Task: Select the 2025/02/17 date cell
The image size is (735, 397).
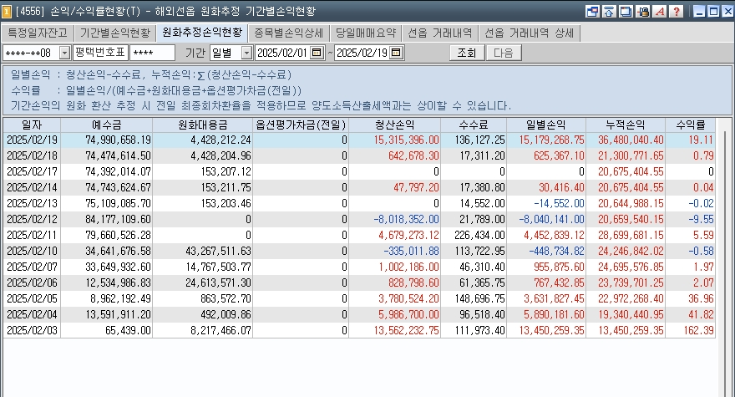Action: [x=32, y=171]
